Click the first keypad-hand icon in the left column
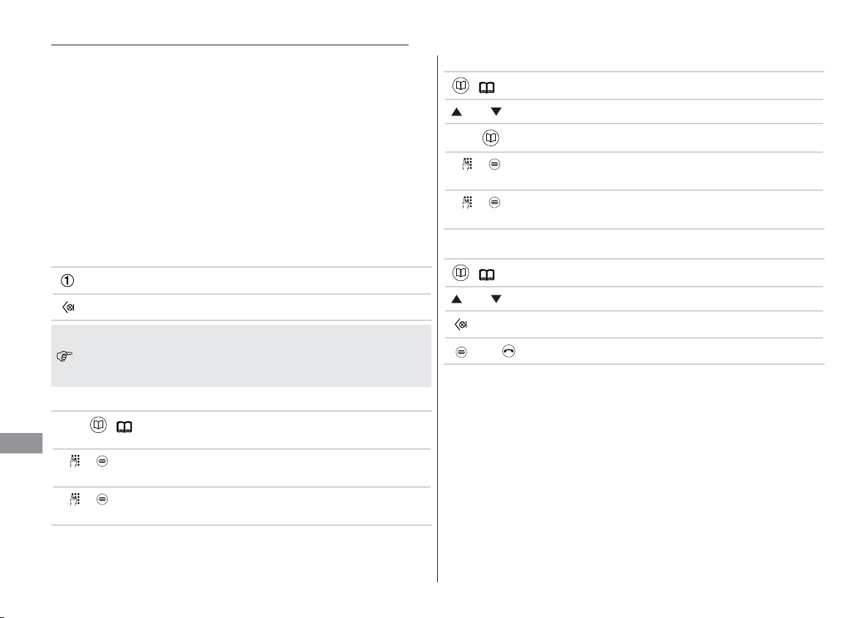The height and width of the screenshot is (618, 867). [75, 461]
